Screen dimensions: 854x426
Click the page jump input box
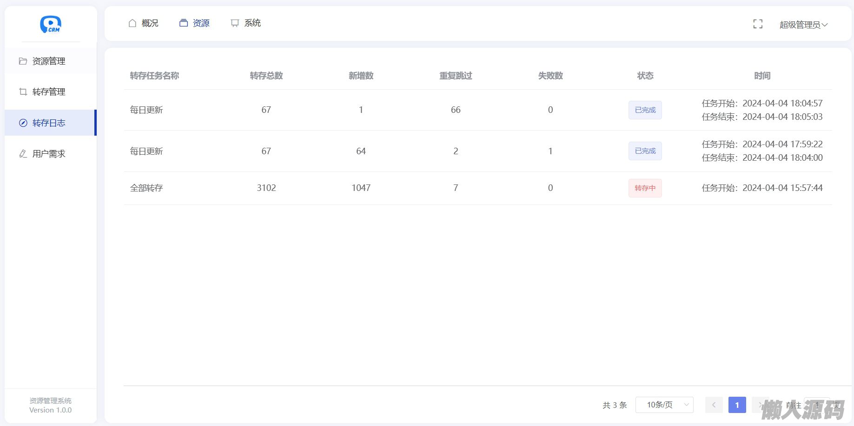(817, 405)
